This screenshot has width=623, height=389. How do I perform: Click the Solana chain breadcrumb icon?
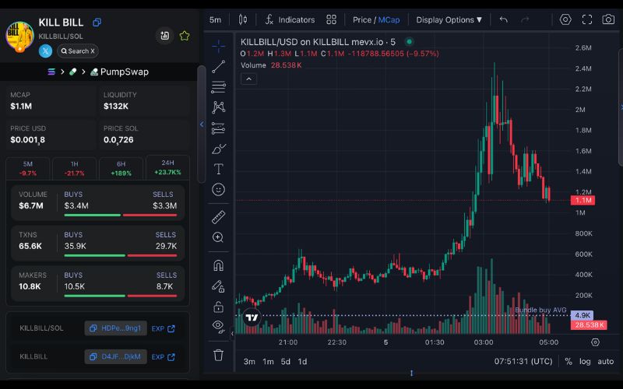click(x=51, y=72)
